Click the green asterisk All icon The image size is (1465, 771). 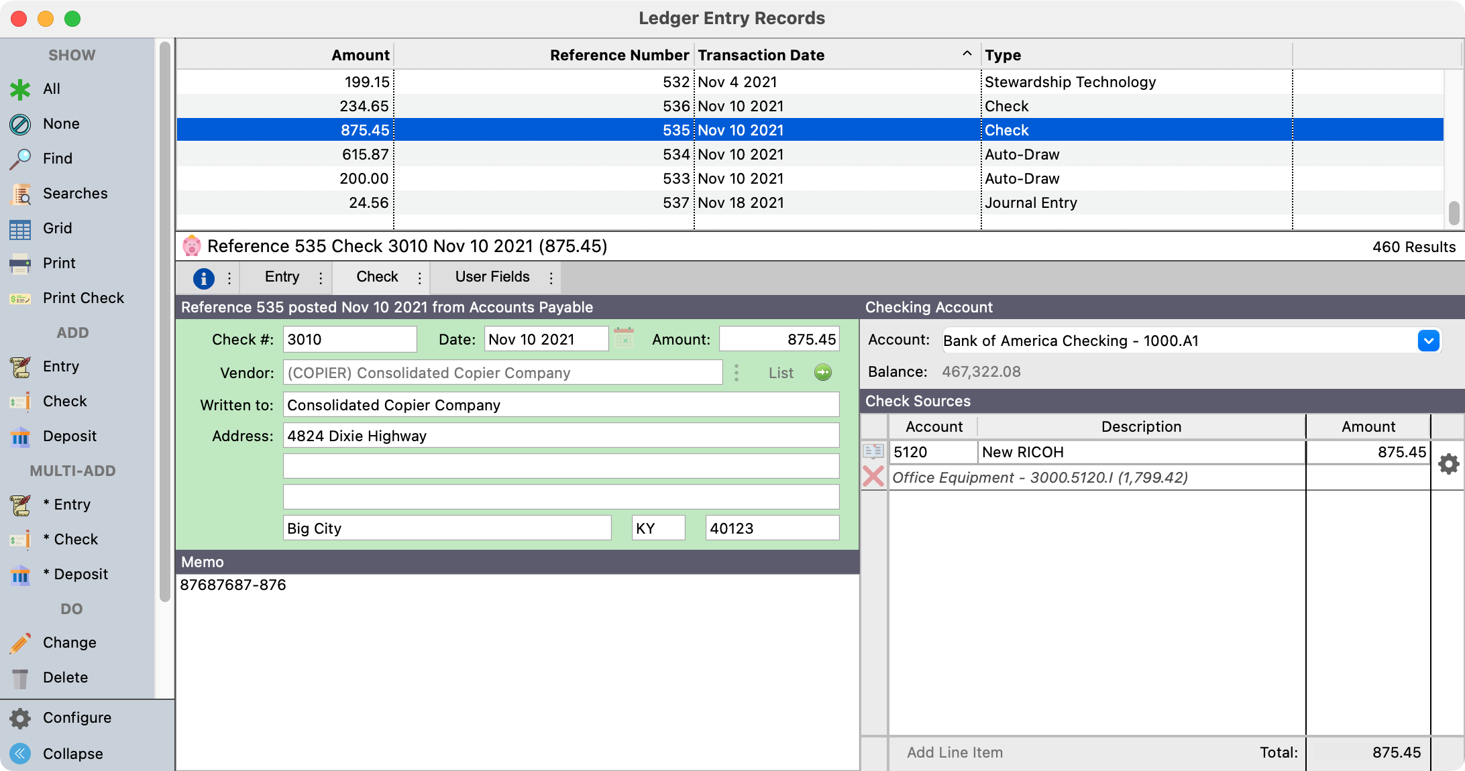20,89
